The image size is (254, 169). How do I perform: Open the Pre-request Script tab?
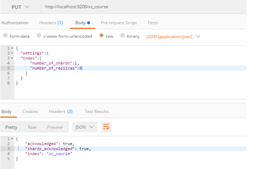(x=119, y=23)
